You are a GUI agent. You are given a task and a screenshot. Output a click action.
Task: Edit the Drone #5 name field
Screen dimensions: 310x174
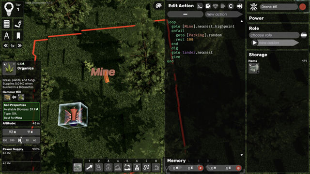(x=279, y=7)
